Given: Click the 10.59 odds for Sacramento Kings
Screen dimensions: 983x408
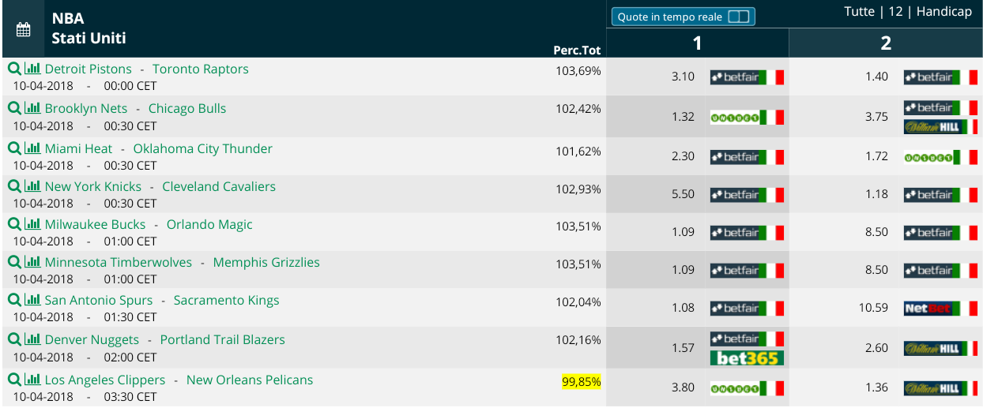Looking at the screenshot, I should 873,309.
